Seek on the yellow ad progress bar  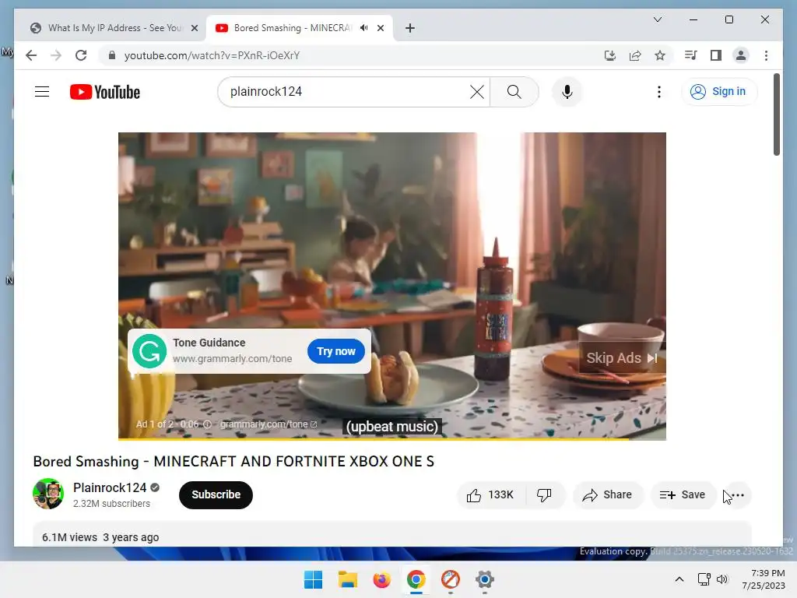[x=392, y=439]
